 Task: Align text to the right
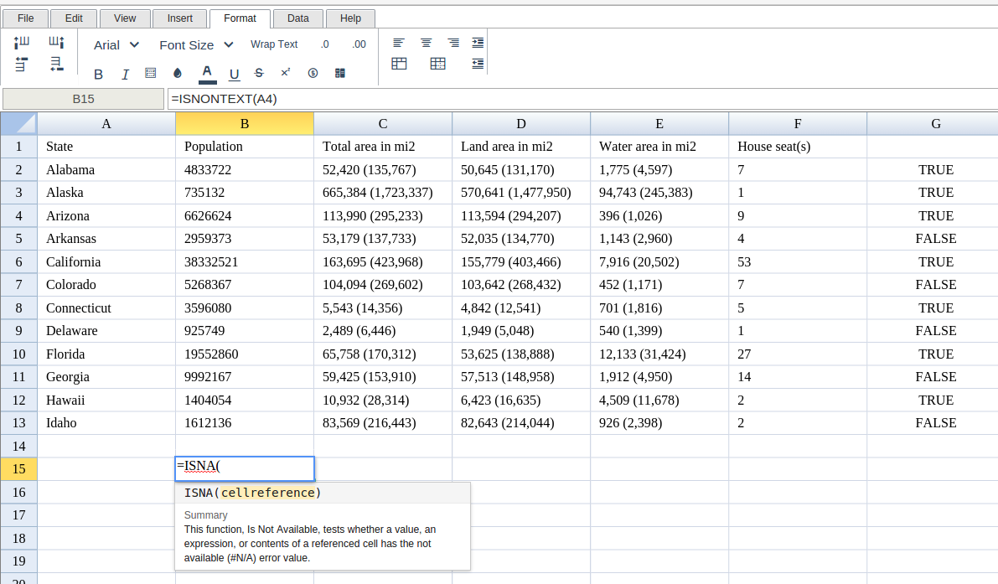(452, 43)
